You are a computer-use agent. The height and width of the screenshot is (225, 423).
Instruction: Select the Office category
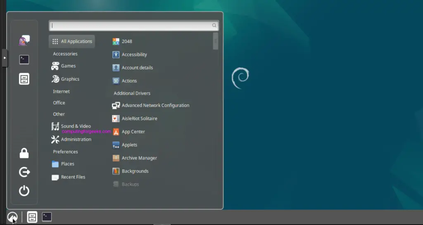click(59, 103)
